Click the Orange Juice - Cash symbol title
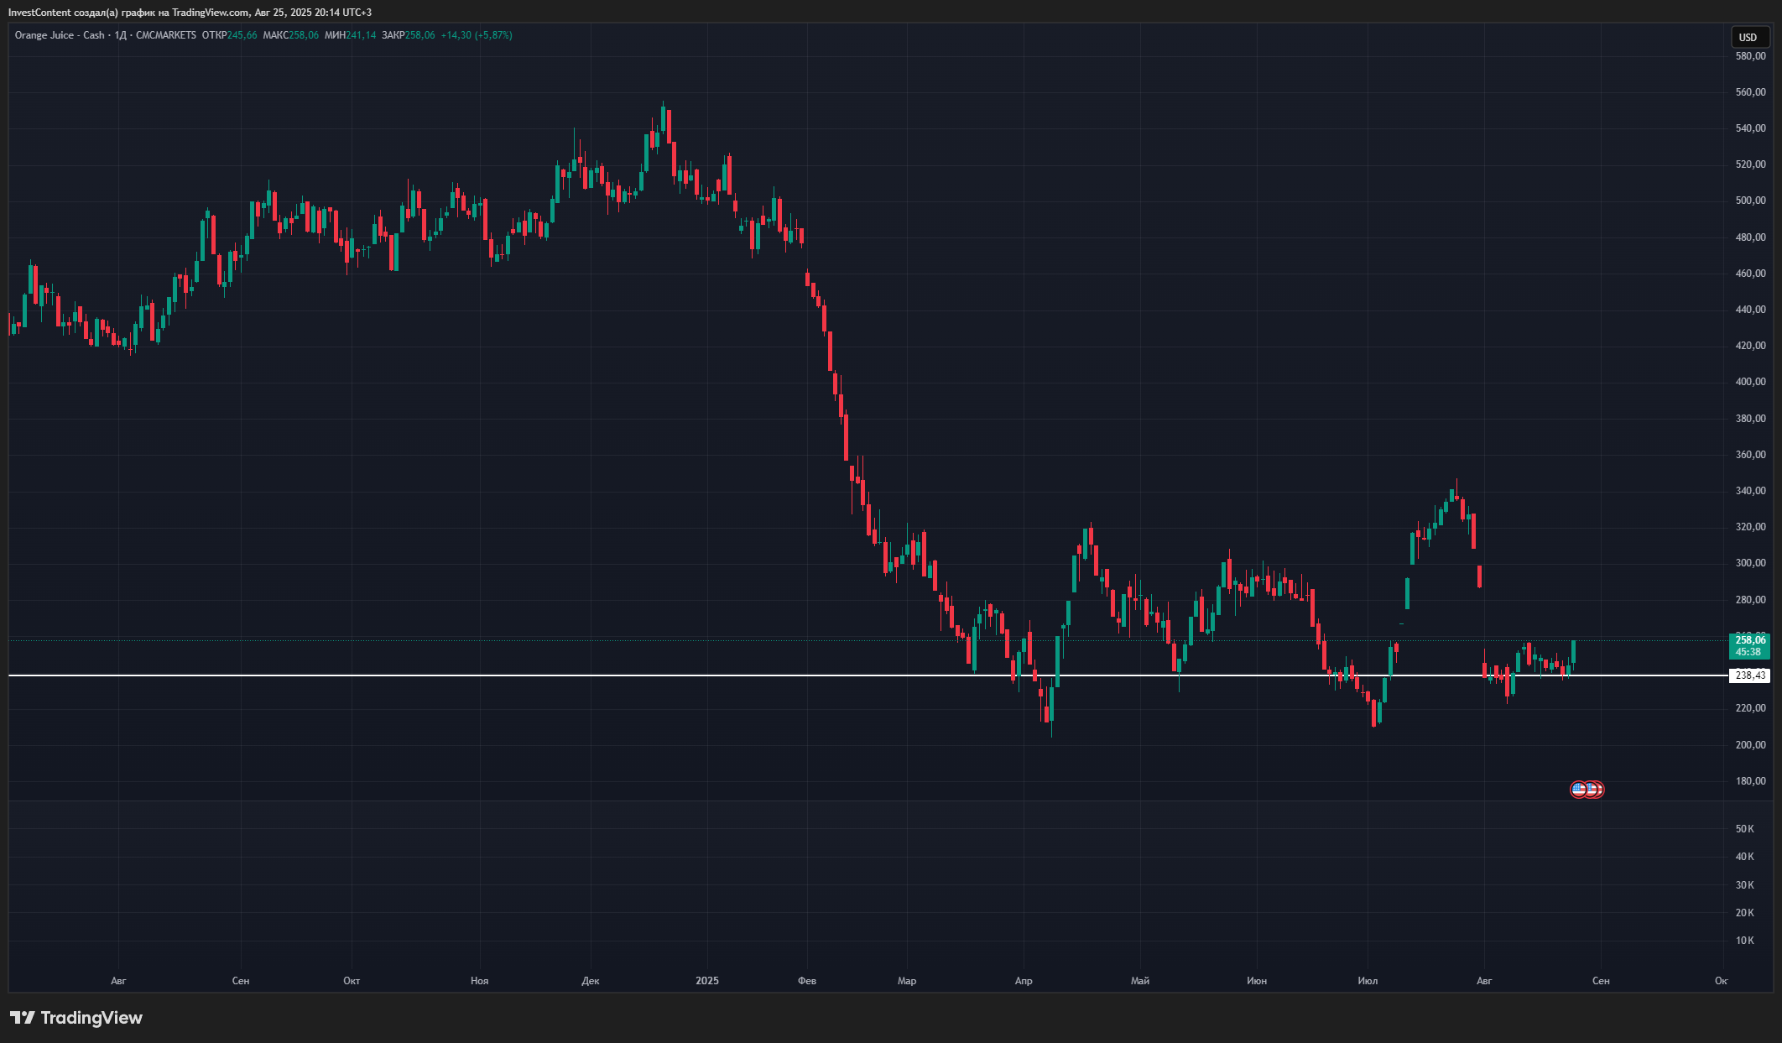Screen dimensions: 1782x1043 [60, 35]
